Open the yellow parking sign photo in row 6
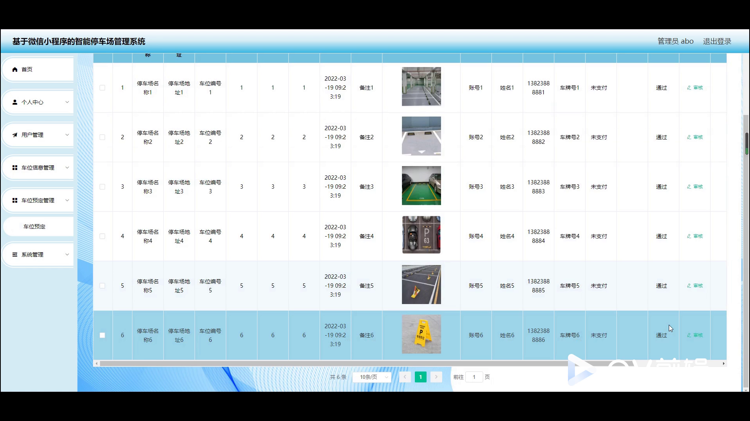 421,334
